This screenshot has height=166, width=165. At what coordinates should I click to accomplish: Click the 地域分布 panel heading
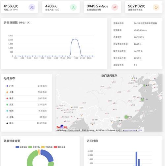coord(9,78)
